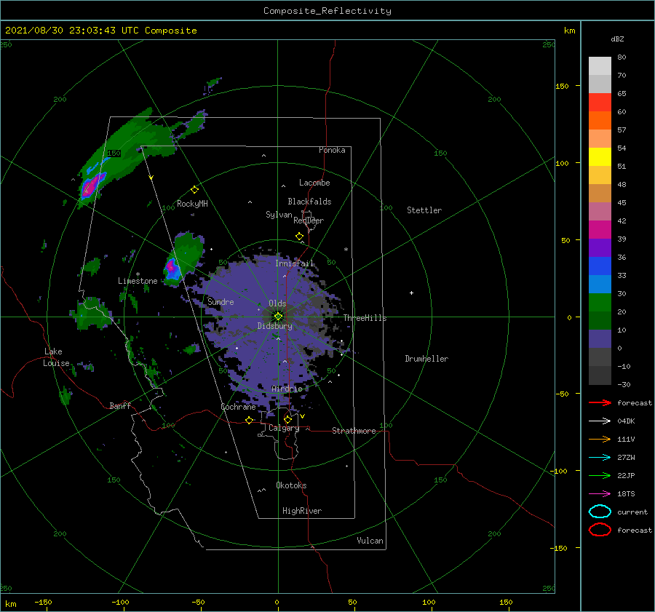Screen dimensions: 655x612
Task: Click the Vulcan label
Action: 370,541
